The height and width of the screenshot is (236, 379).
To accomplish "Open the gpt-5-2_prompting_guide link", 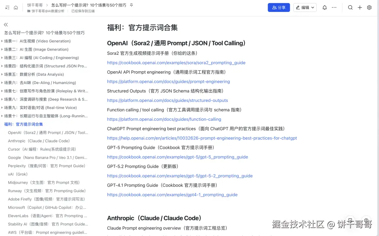I will [180, 176].
